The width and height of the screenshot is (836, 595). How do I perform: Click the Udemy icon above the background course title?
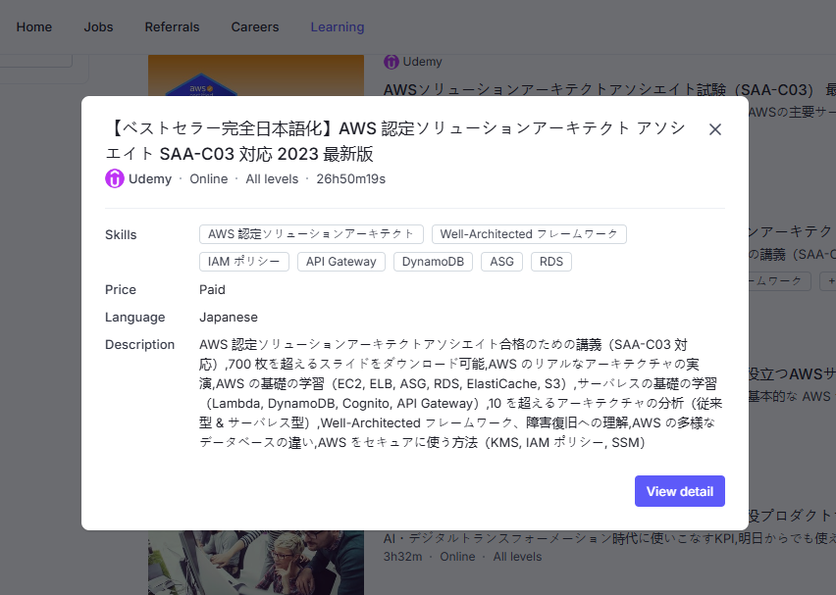pyautogui.click(x=392, y=62)
